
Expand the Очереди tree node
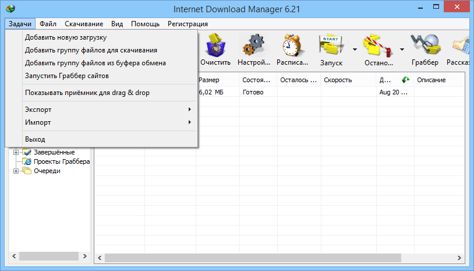point(16,171)
